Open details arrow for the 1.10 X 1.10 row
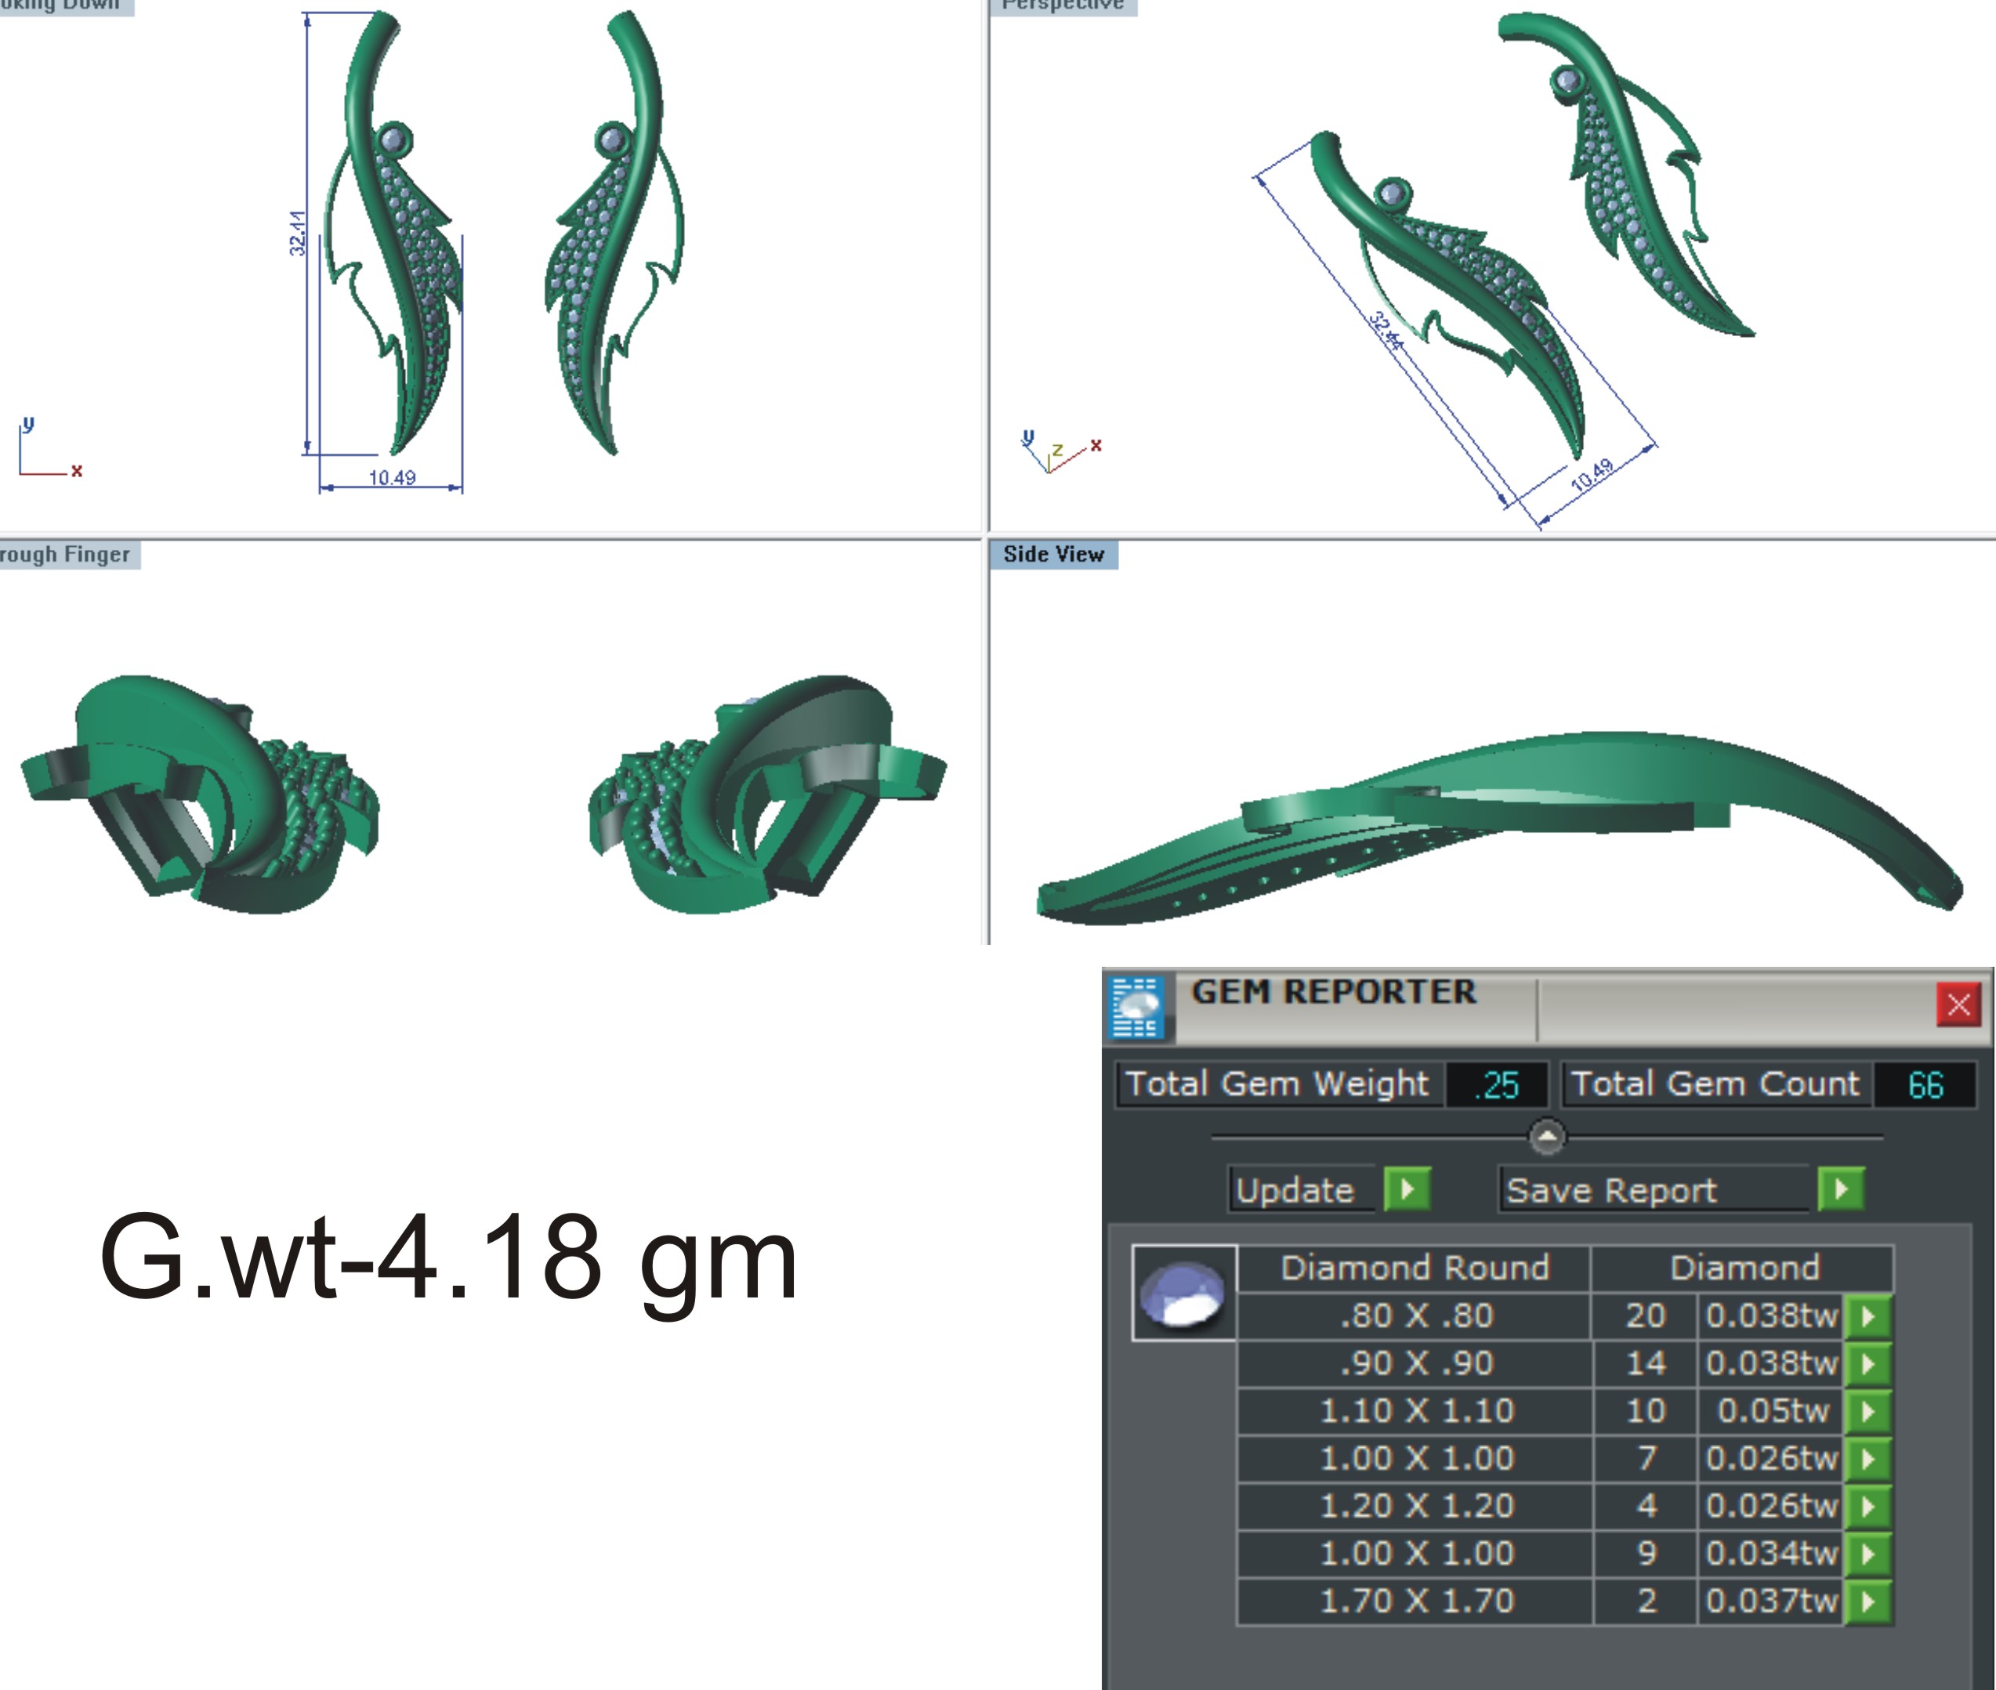This screenshot has height=1690, width=1996. tap(1870, 1411)
